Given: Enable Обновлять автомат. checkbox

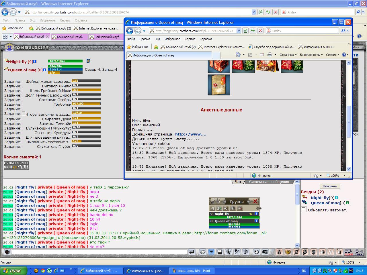Looking at the screenshot, I should [x=304, y=210].
